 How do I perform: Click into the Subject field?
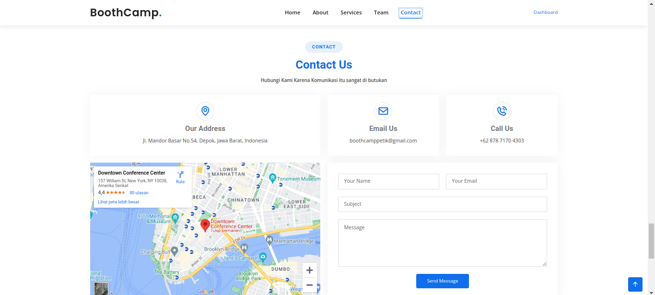[442, 204]
